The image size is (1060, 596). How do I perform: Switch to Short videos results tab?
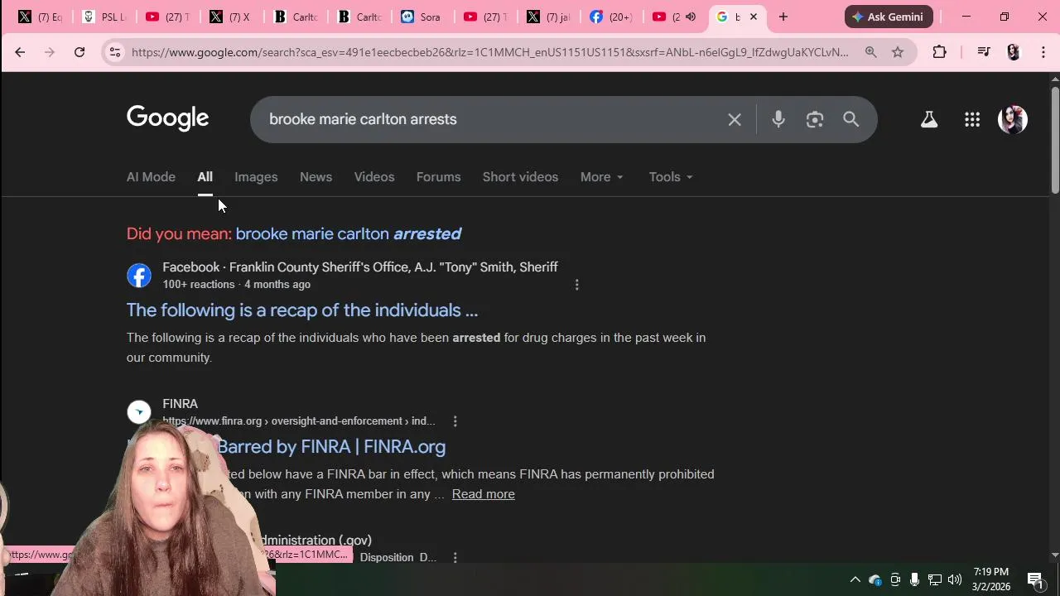[x=520, y=177]
